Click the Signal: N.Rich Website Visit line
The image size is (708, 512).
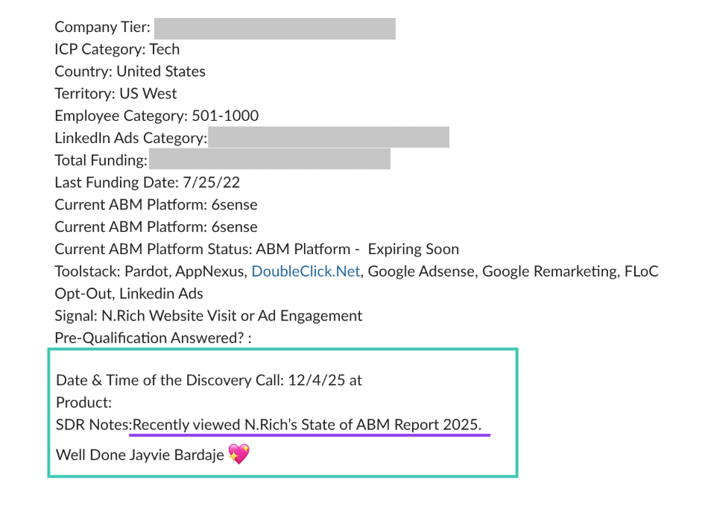208,316
